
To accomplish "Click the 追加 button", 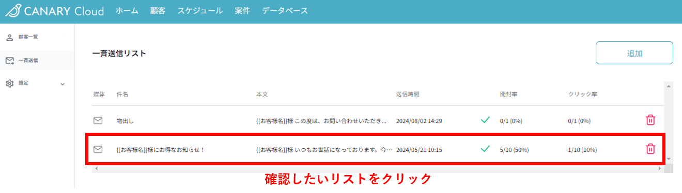I will click(634, 53).
